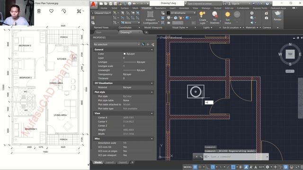Click the ByLayer Color swatch value
The image size is (303, 170).
129,54
